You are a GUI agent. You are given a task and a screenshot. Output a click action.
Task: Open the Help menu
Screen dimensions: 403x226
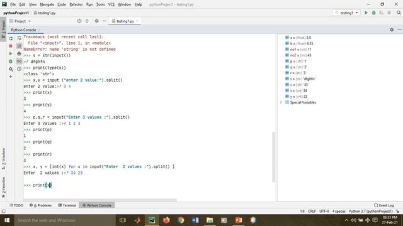point(139,4)
